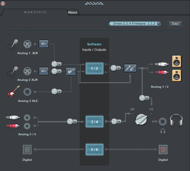Click the Analog 2 XLR connector icon

27,71
